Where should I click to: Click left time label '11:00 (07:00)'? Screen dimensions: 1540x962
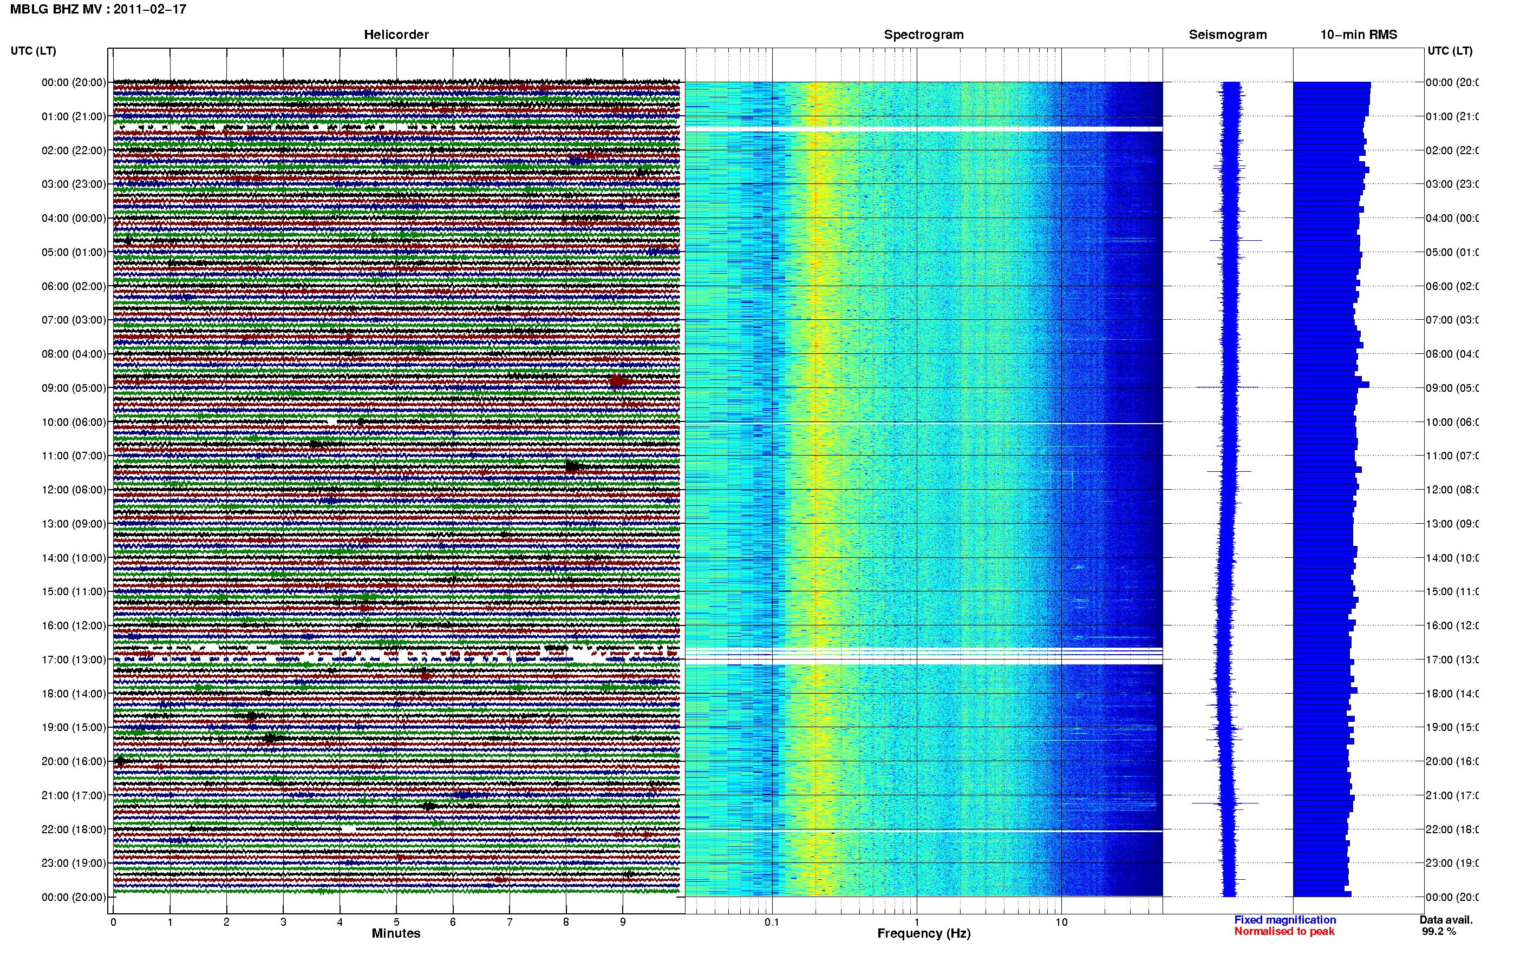tap(74, 456)
